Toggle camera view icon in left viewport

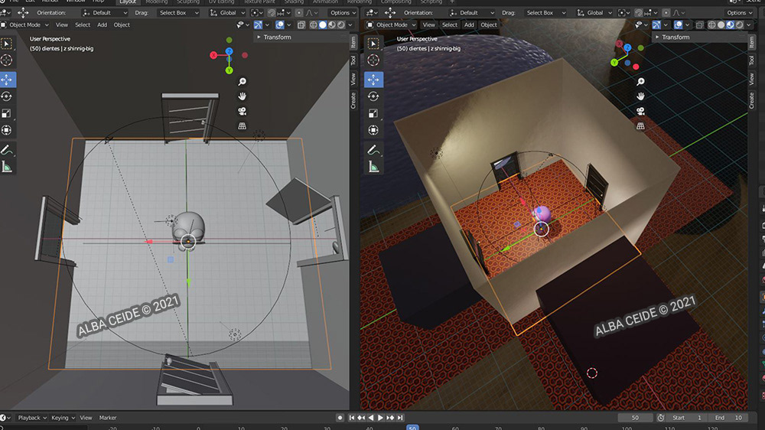click(x=242, y=111)
